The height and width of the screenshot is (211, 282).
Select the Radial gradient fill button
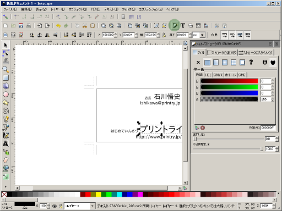(225, 63)
